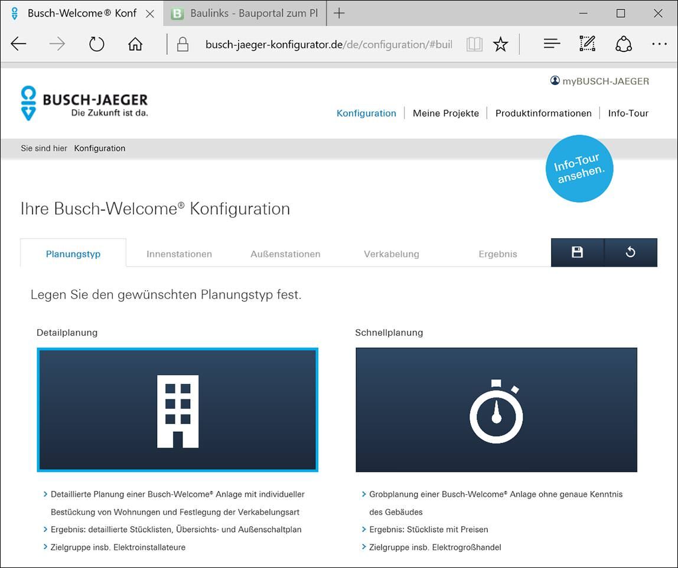Switch to Innenstationen step tab

click(x=179, y=254)
